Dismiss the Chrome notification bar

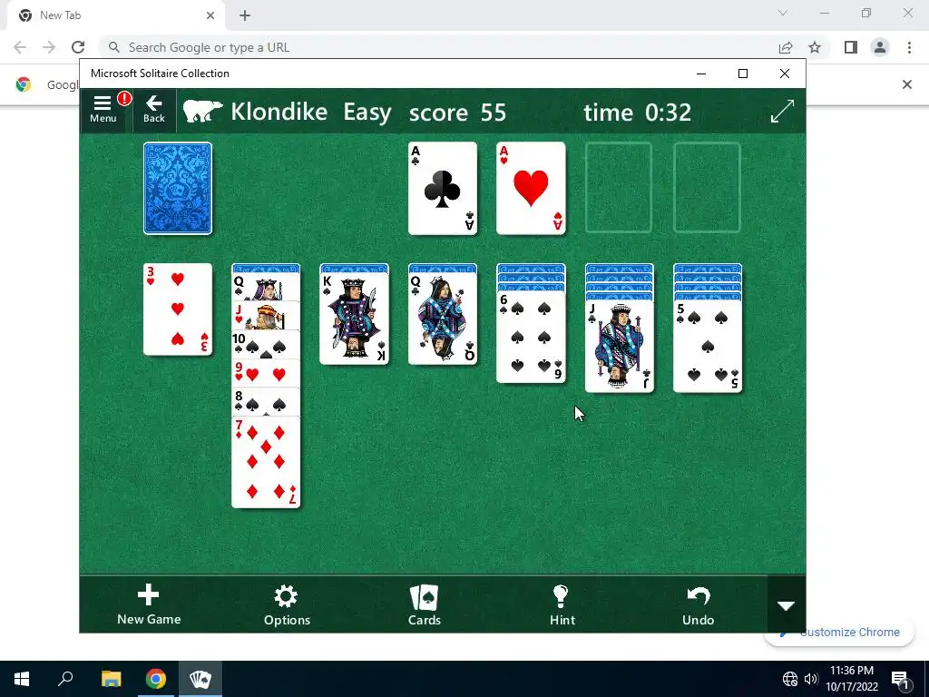906,84
